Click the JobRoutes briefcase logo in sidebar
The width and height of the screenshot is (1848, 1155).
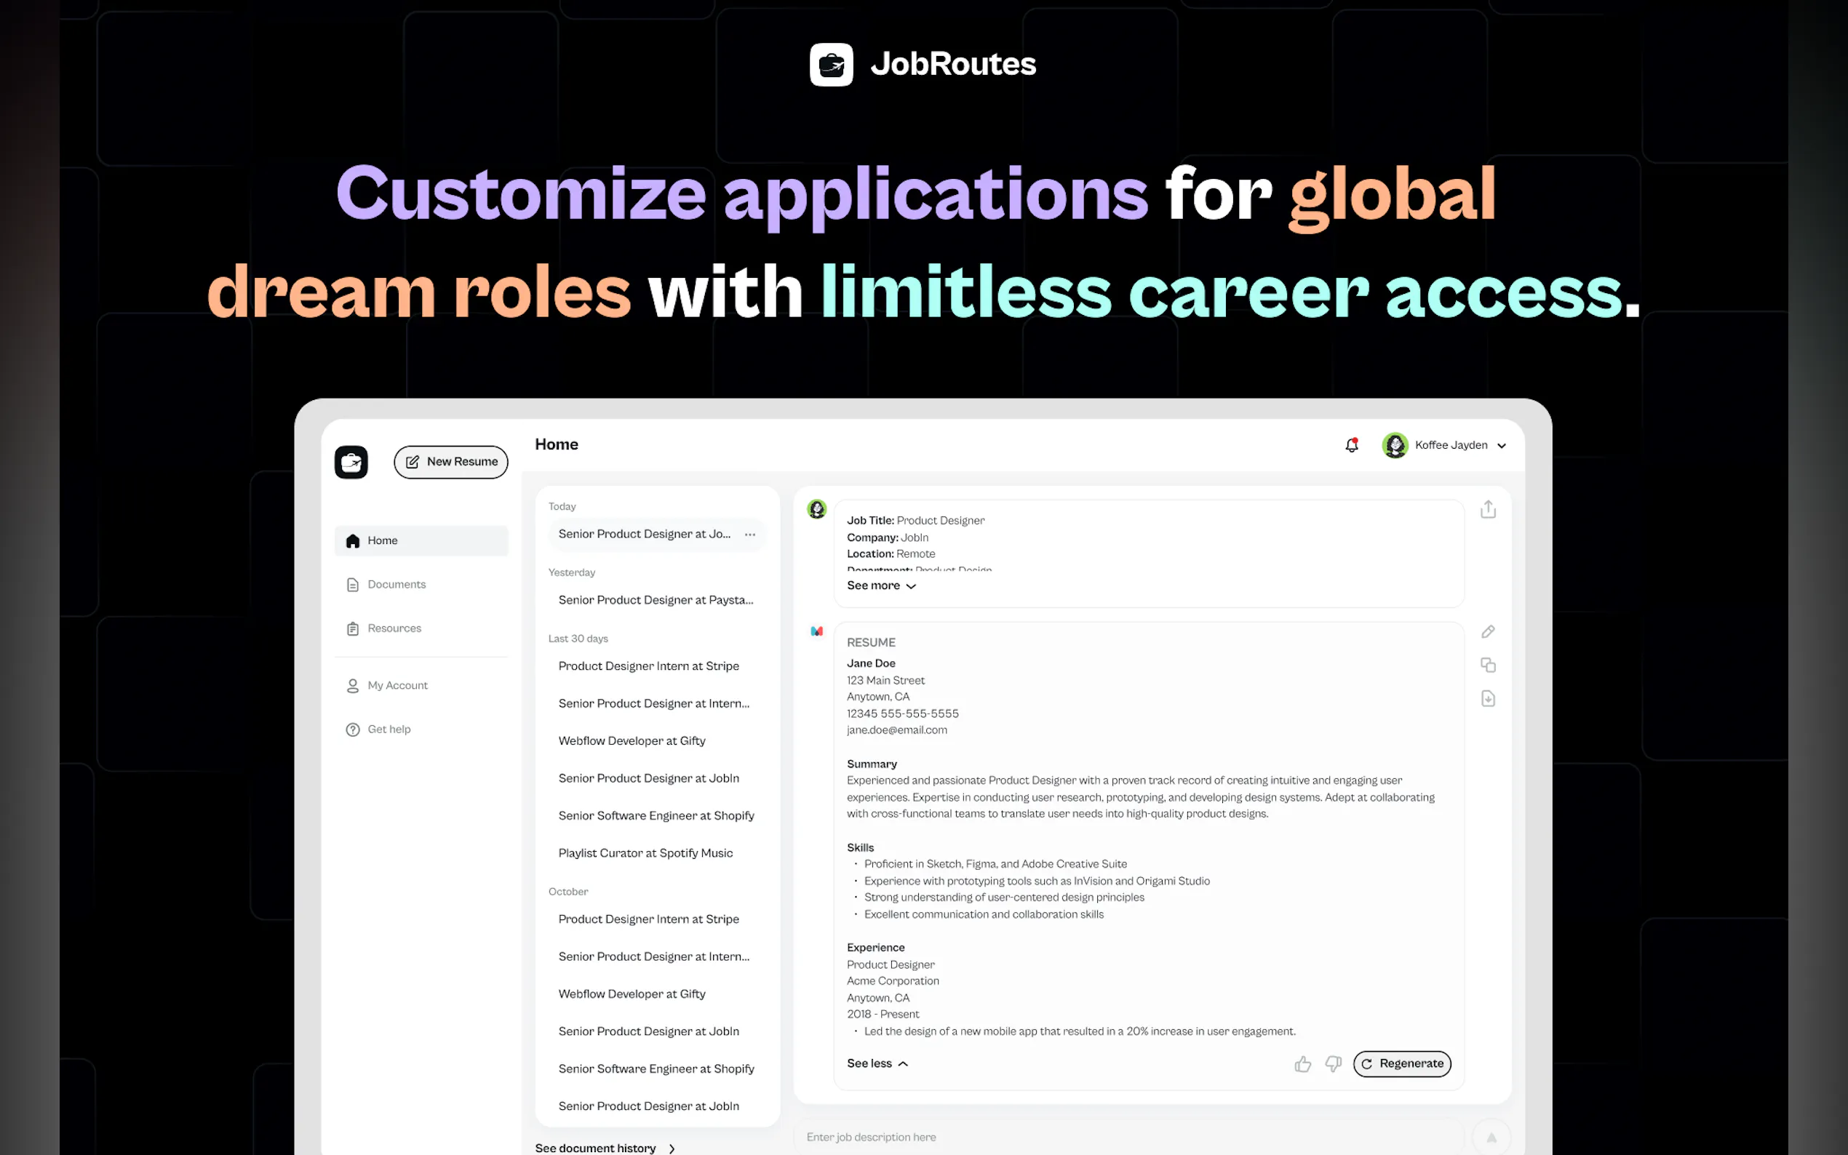pyautogui.click(x=351, y=462)
